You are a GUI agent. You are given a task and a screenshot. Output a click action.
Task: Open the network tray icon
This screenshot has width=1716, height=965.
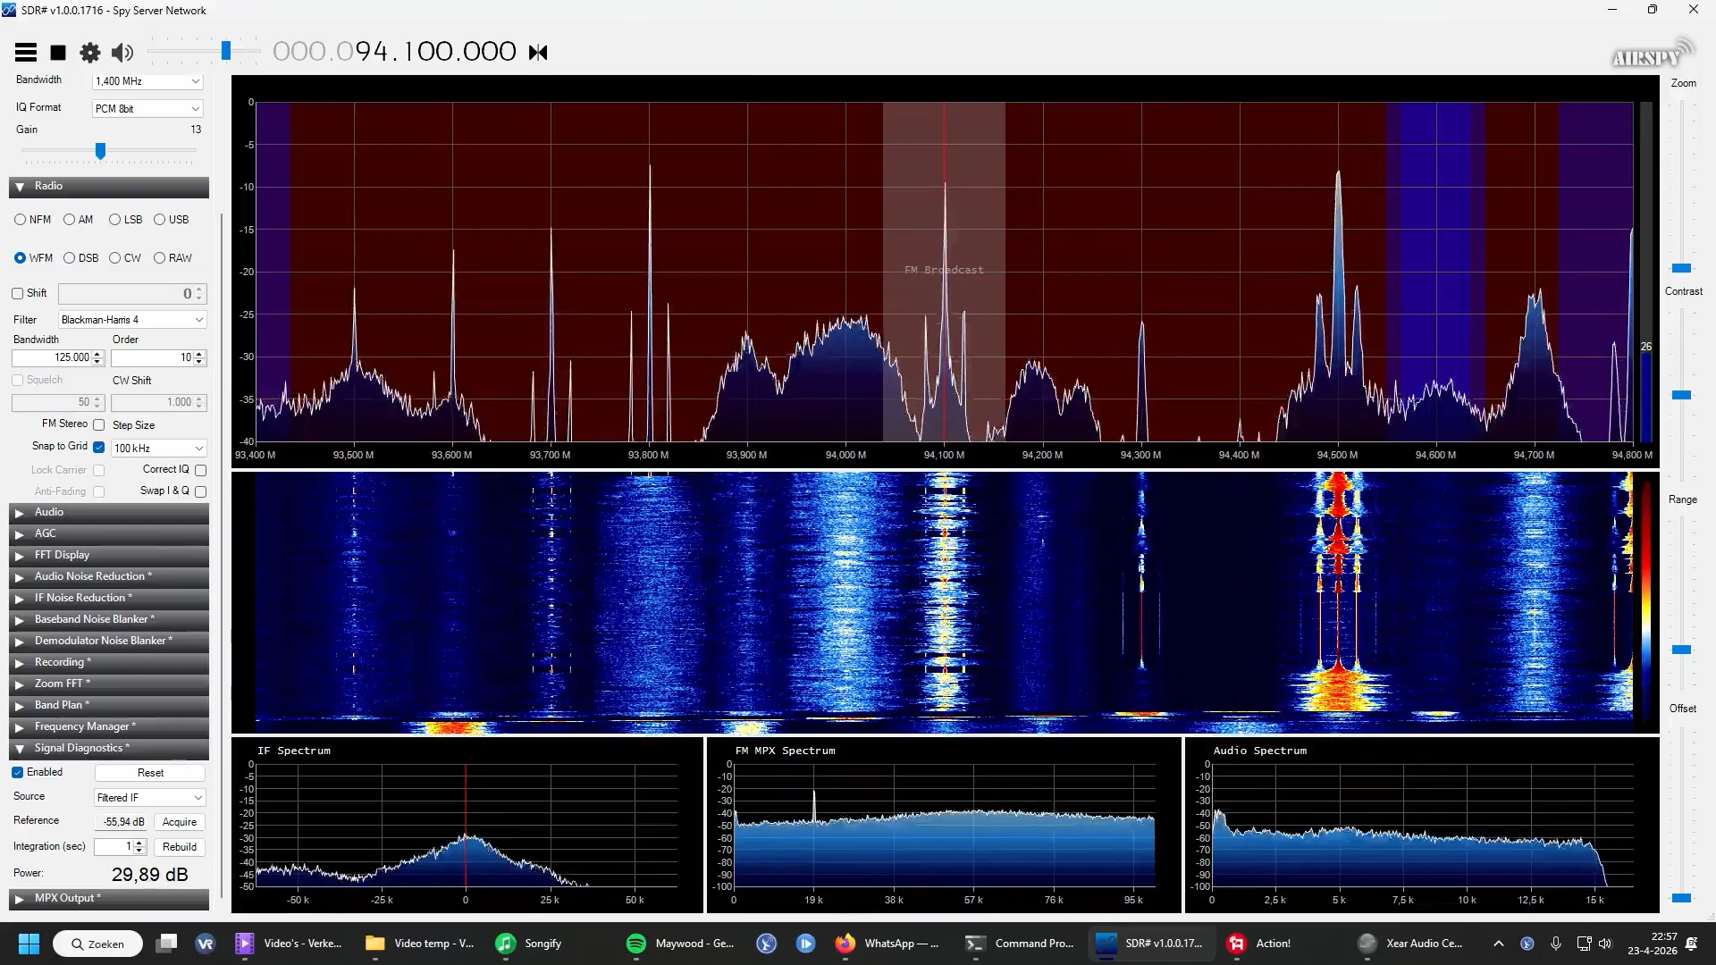tap(1584, 944)
